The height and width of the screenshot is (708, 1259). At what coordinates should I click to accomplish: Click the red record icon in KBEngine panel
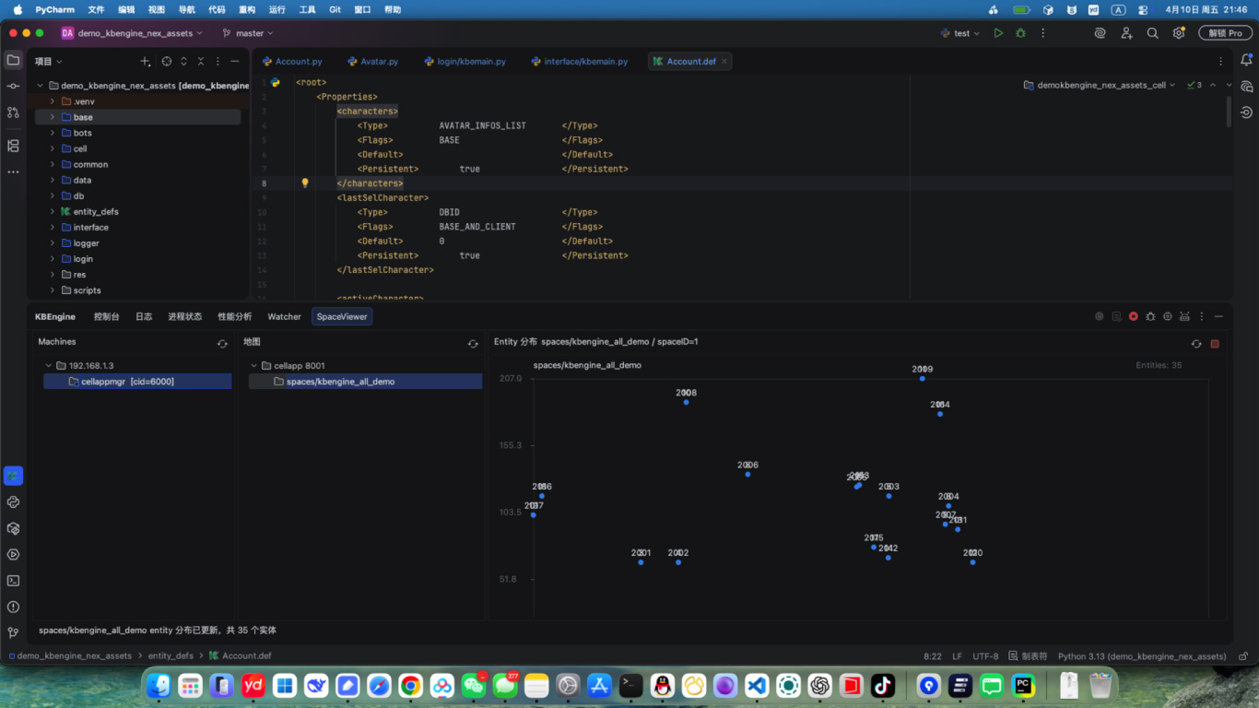pos(1133,316)
